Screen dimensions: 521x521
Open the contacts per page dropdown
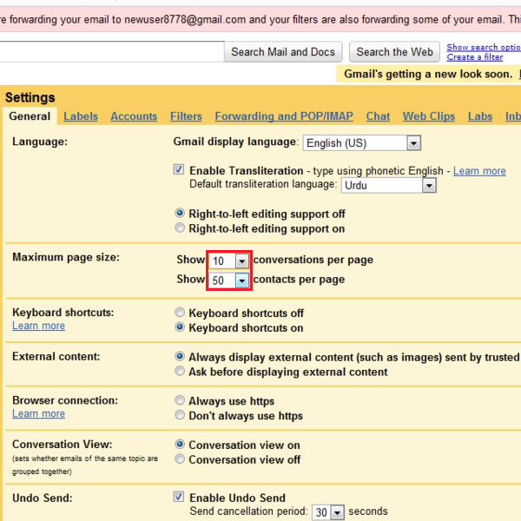pyautogui.click(x=228, y=280)
